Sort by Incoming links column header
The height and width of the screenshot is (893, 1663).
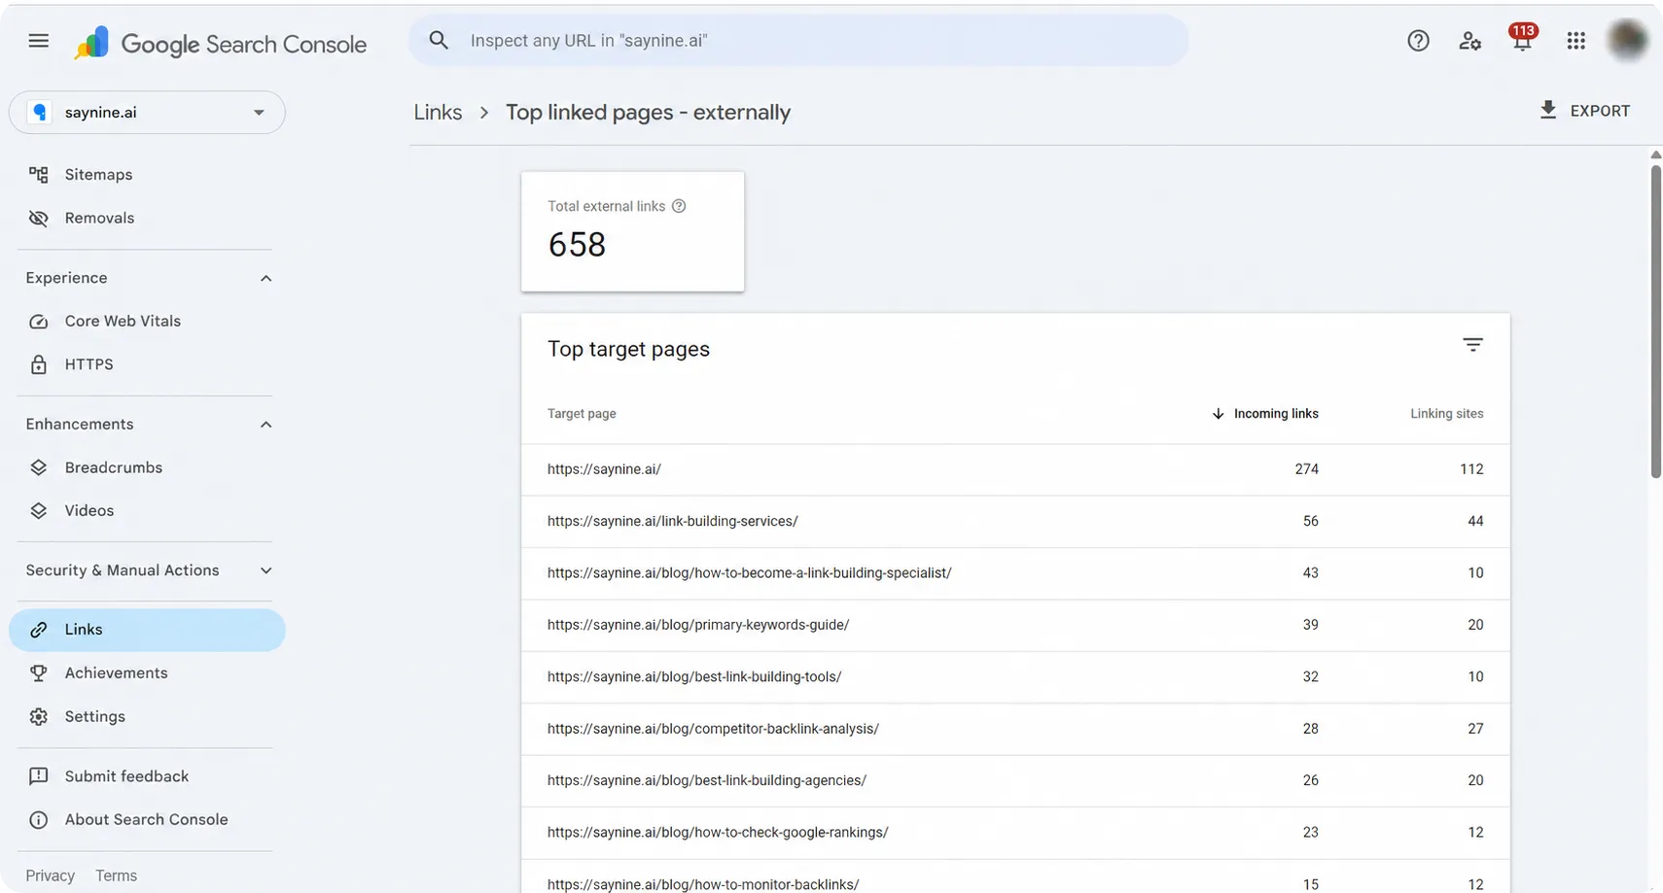1275,414
